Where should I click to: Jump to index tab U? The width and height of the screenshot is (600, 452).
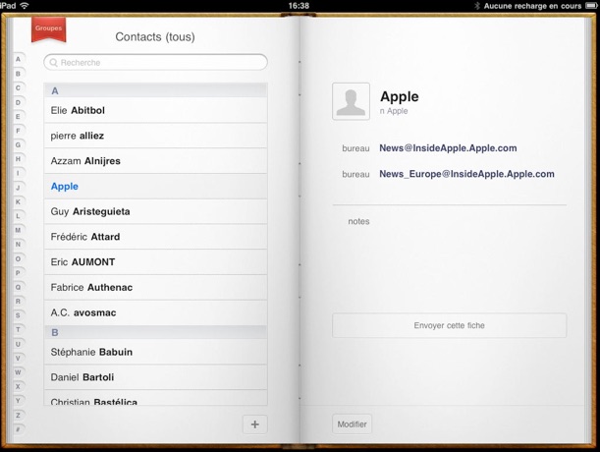coord(18,344)
